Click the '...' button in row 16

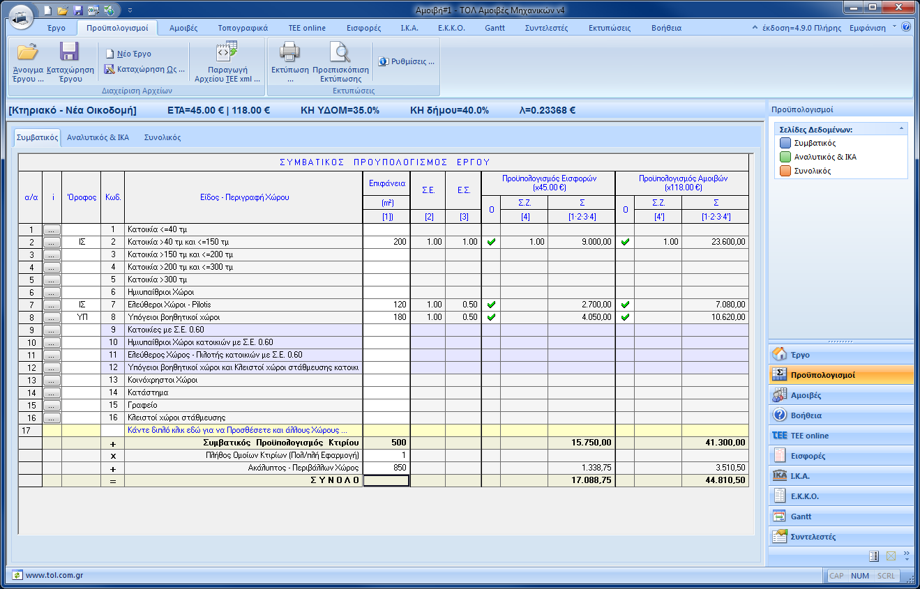tap(52, 418)
